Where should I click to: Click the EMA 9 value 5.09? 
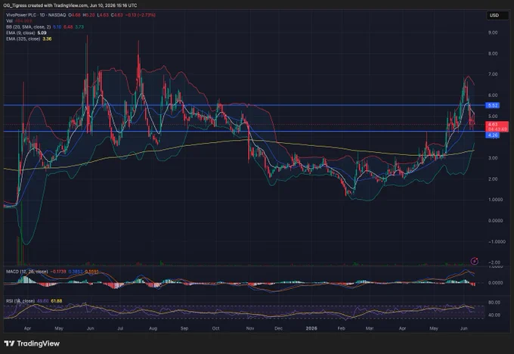(x=42, y=33)
